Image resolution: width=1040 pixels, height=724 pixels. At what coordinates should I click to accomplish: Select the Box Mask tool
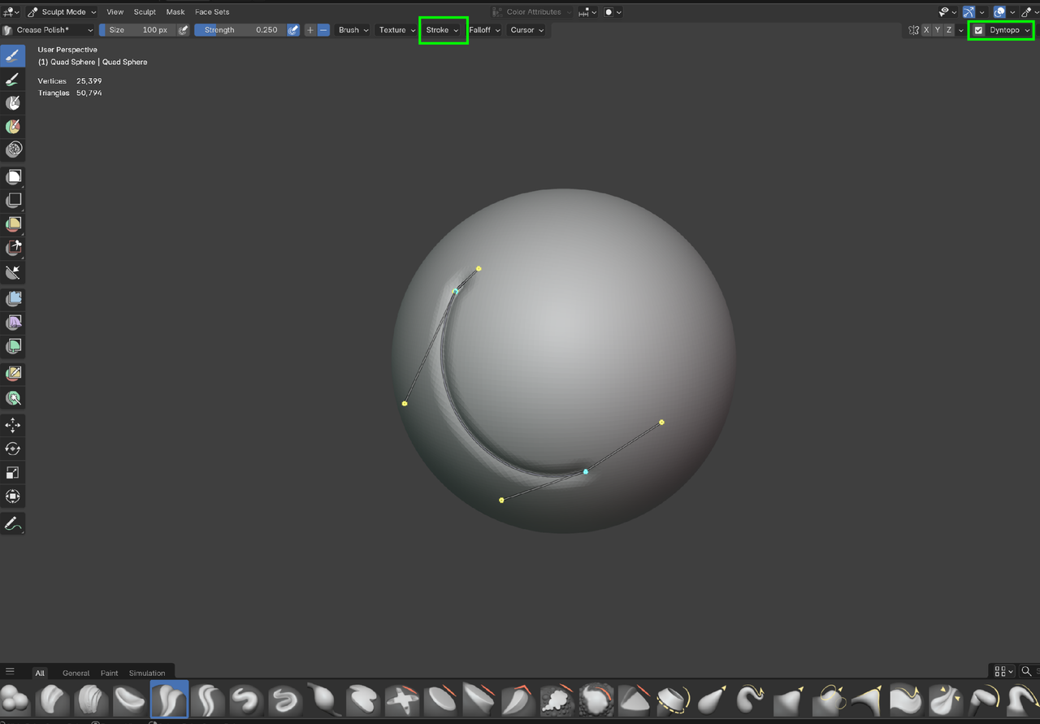(13, 177)
